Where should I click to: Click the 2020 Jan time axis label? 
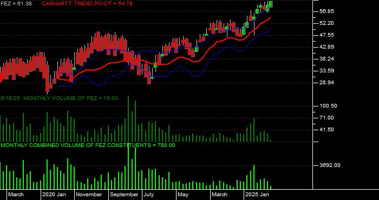click(x=54, y=195)
